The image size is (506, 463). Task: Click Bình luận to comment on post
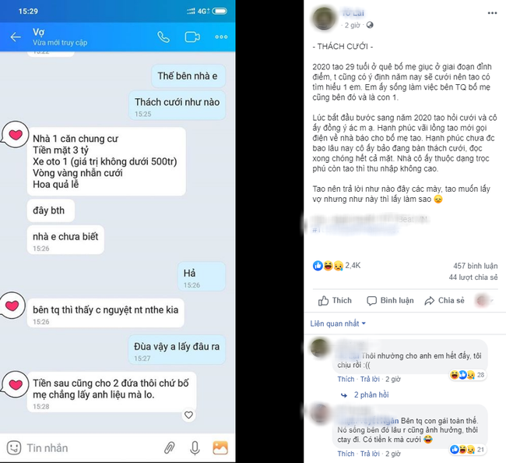coord(390,300)
